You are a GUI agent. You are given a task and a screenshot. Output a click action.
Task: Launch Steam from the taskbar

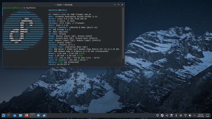pyautogui.click(x=44, y=115)
